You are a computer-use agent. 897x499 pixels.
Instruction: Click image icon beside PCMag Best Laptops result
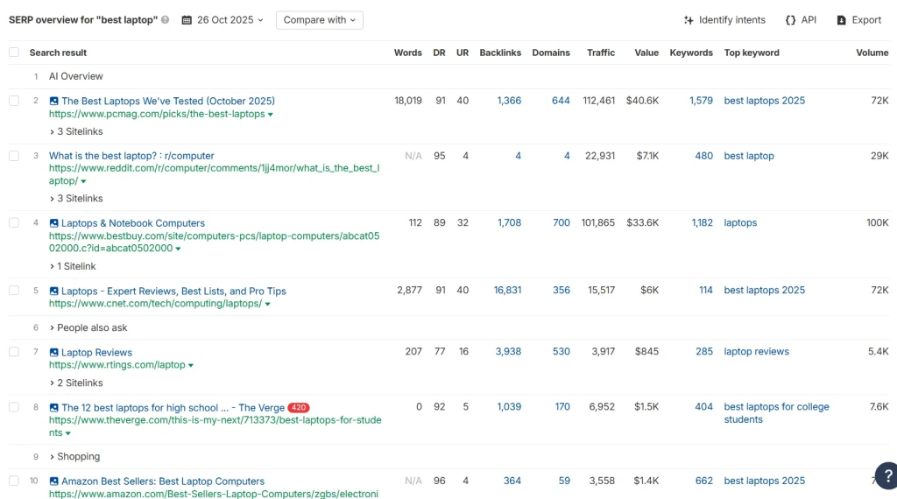[x=54, y=102]
